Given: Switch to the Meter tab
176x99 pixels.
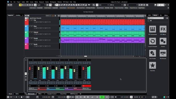Looking at the screenshot, I should pyautogui.click(x=166, y=15).
